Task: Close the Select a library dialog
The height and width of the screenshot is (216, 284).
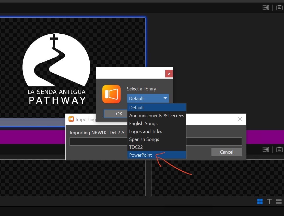Action: [x=169, y=74]
